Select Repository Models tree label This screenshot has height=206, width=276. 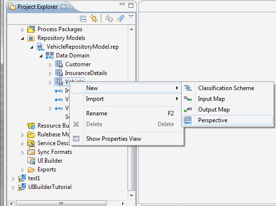(x=61, y=38)
